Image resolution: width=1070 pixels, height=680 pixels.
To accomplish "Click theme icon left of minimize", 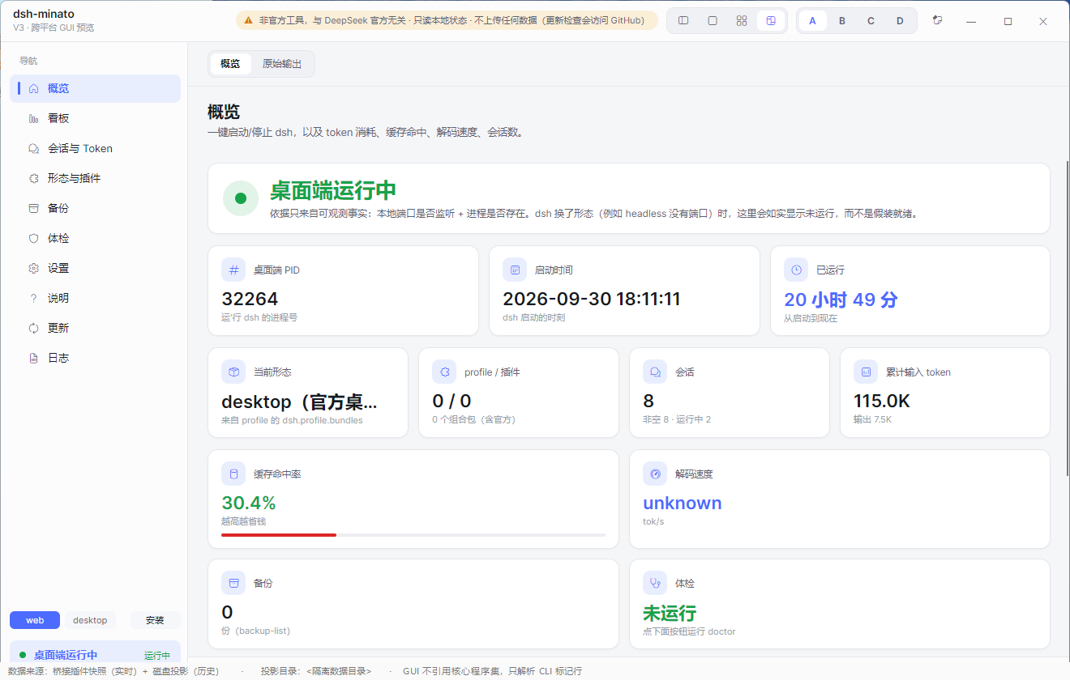I will (x=938, y=21).
